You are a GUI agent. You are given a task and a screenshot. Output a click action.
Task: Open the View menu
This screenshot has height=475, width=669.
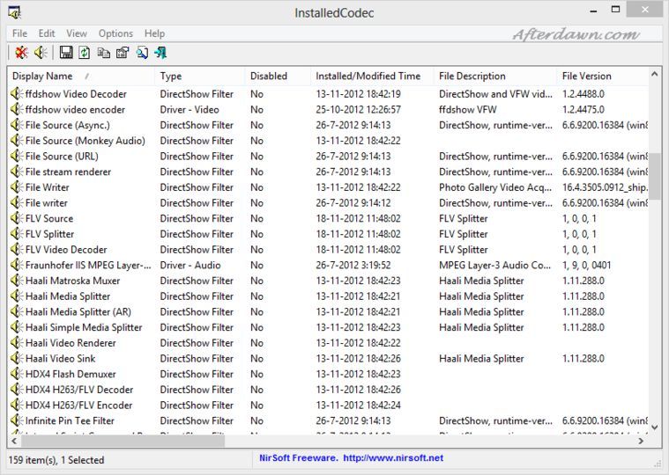click(77, 33)
